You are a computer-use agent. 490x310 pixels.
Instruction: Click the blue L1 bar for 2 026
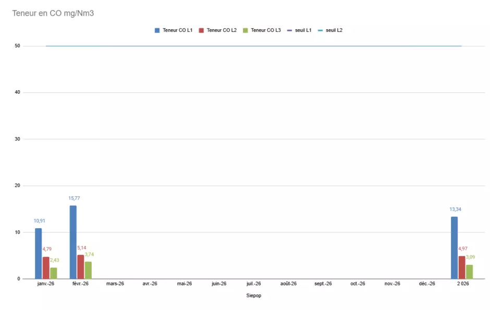[x=454, y=247]
